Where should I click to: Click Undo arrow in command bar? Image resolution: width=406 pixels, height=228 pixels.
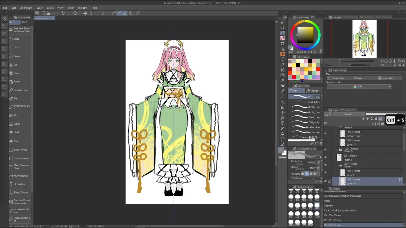[63, 13]
